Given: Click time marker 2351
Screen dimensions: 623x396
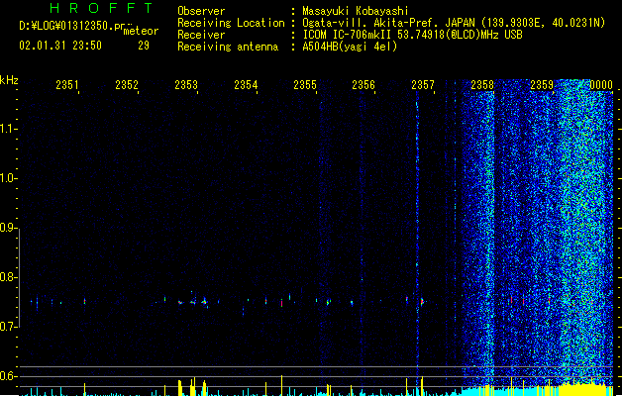Looking at the screenshot, I should pyautogui.click(x=67, y=85).
